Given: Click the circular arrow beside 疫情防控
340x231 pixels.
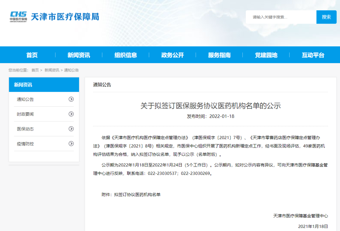Looking at the screenshot, I should click(x=71, y=144).
